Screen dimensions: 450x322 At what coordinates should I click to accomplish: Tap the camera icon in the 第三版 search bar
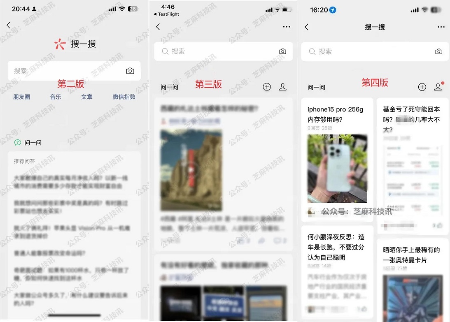282,51
